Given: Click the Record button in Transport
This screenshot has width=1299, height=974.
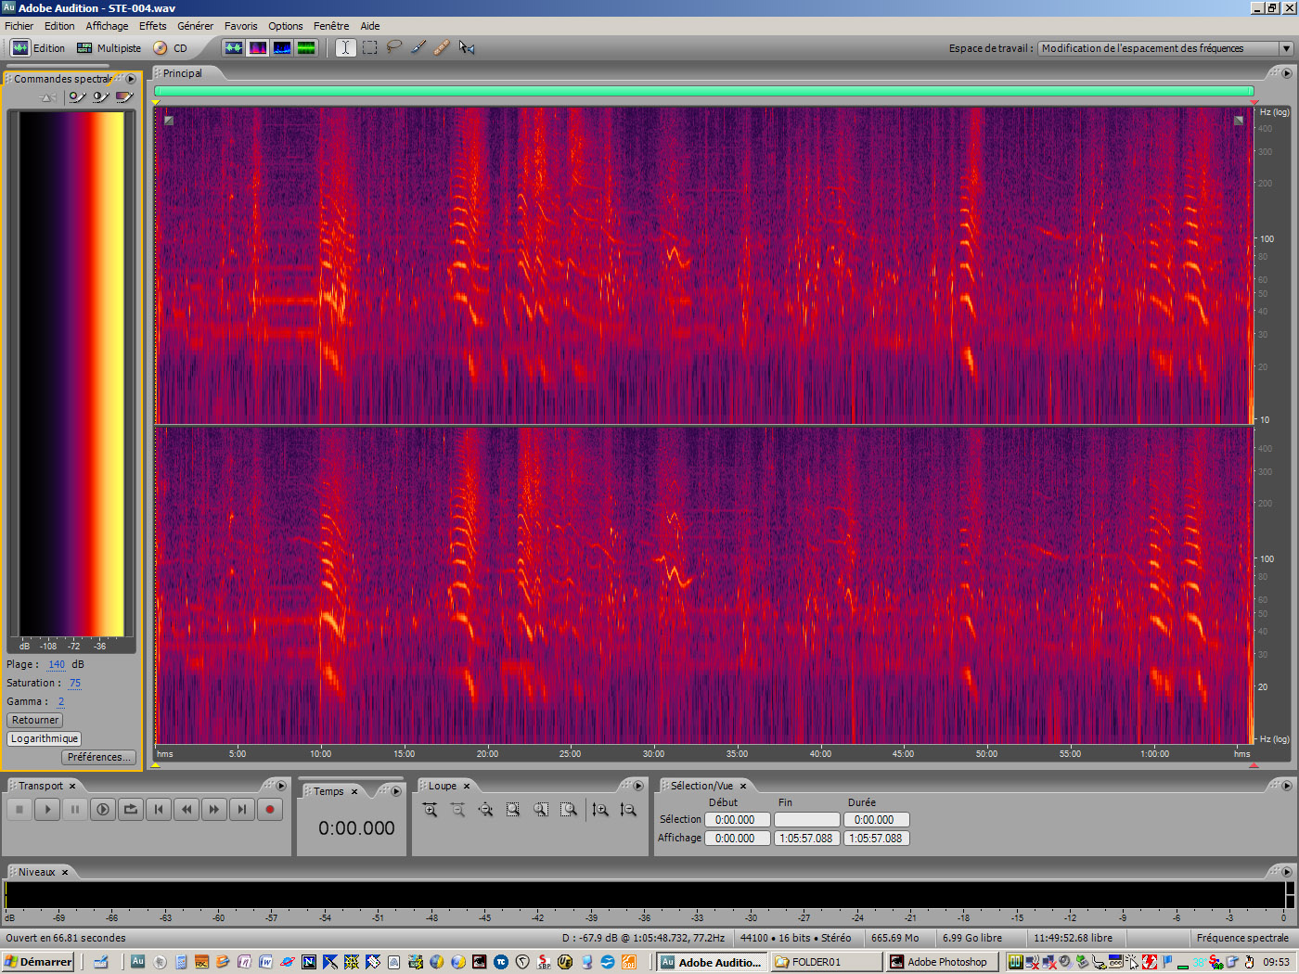Looking at the screenshot, I should point(270,810).
